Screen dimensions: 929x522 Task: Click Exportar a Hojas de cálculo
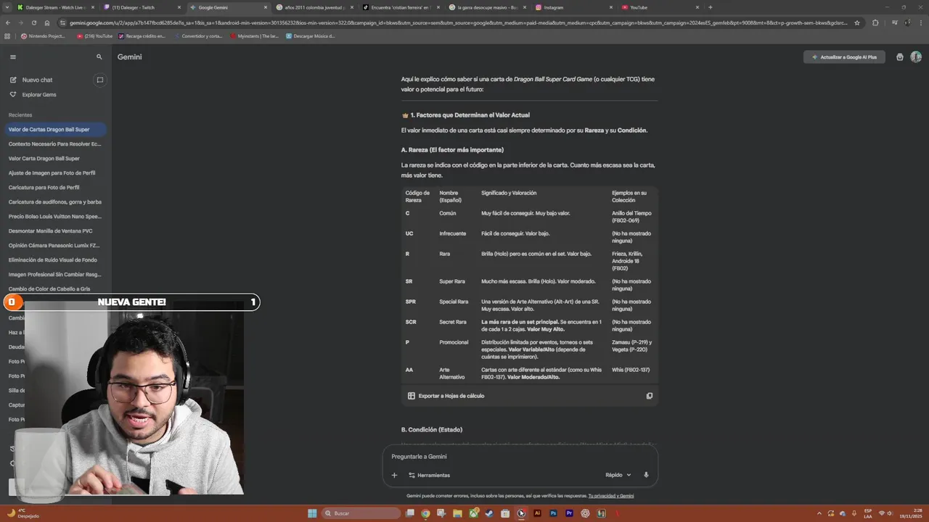(x=446, y=396)
